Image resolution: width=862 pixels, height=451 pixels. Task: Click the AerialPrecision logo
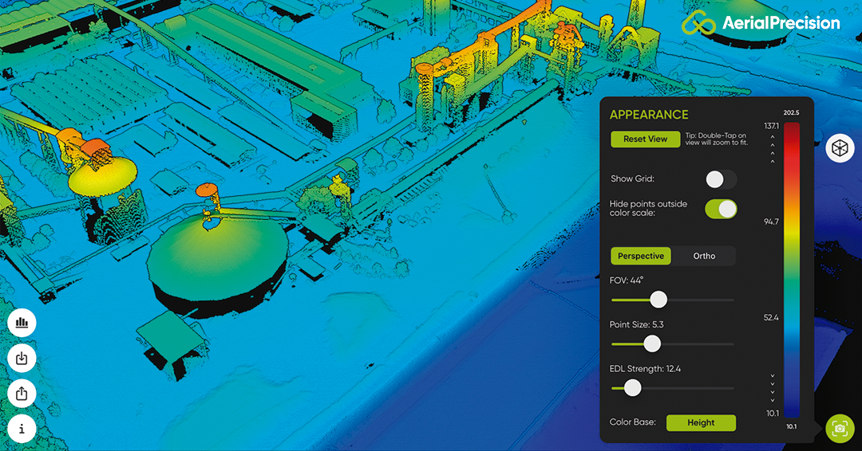(x=761, y=23)
